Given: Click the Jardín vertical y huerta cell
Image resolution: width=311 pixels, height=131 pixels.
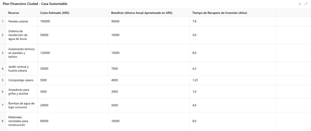Looking at the screenshot, I should [18, 69].
